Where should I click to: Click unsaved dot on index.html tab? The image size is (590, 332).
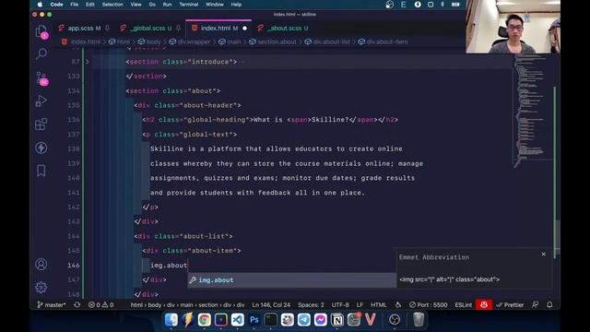244,29
